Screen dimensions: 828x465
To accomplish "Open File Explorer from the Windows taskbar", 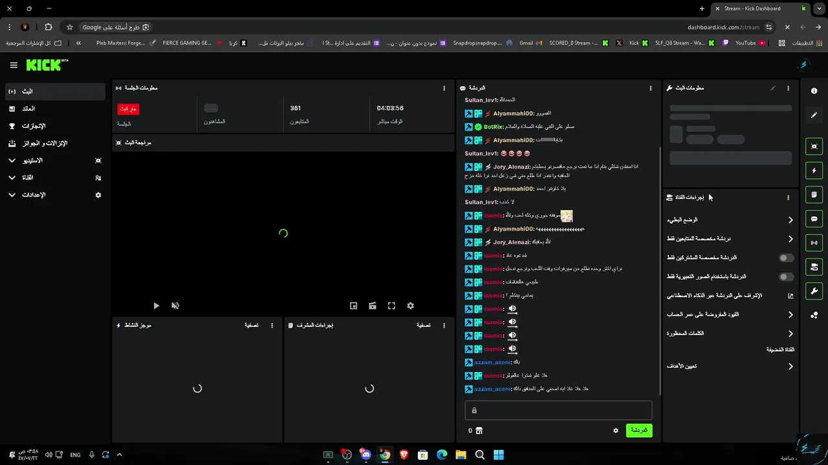I will (461, 455).
